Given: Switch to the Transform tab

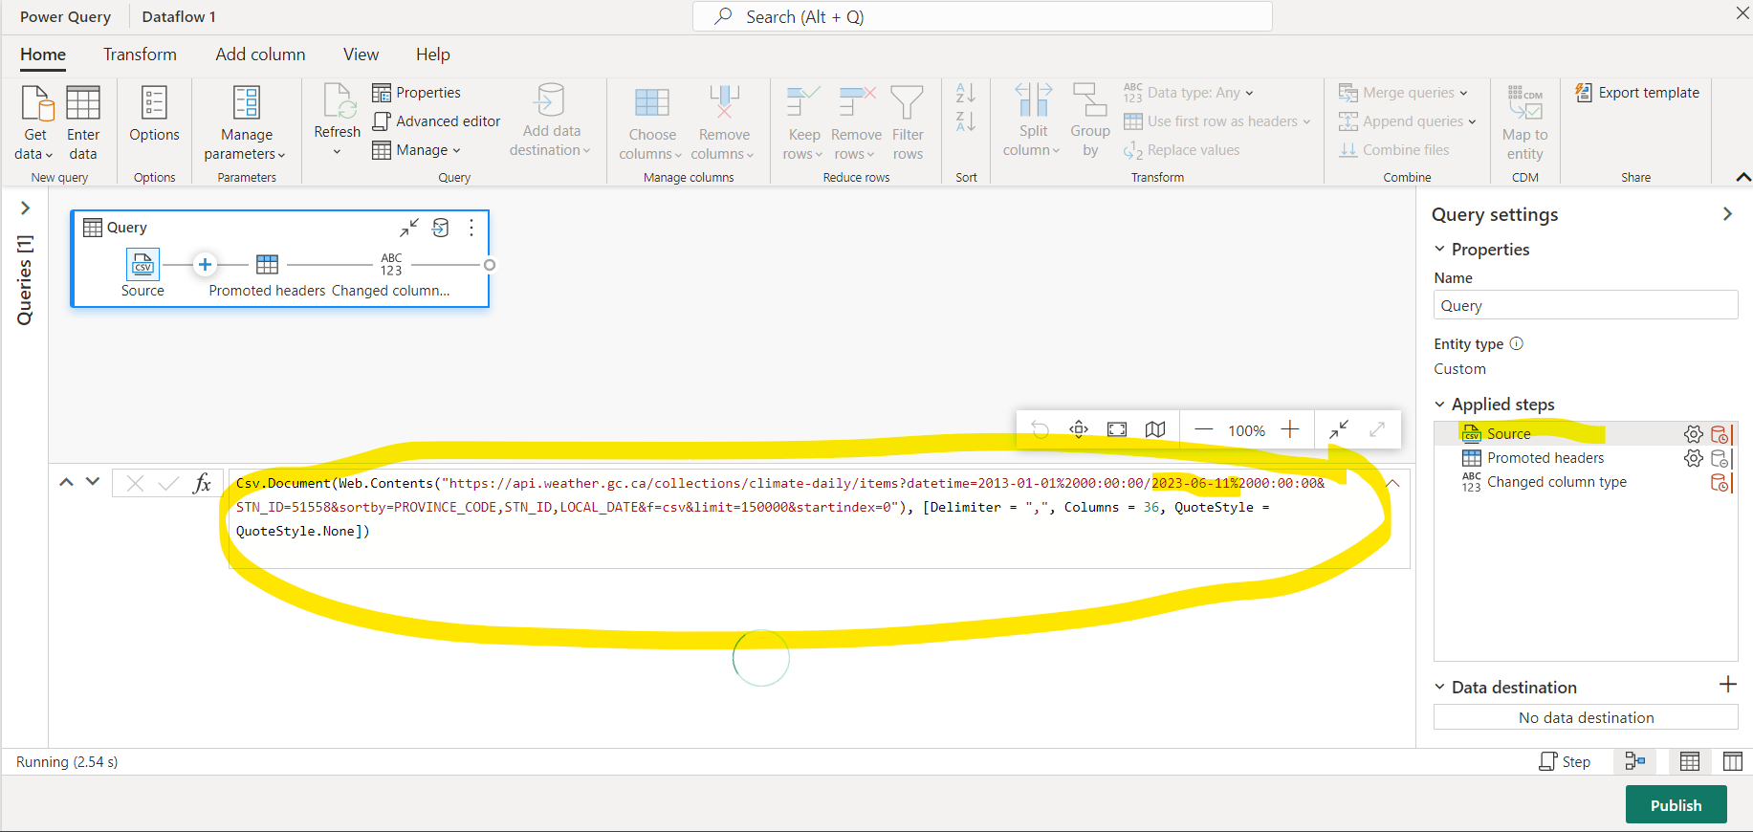Looking at the screenshot, I should [x=140, y=55].
